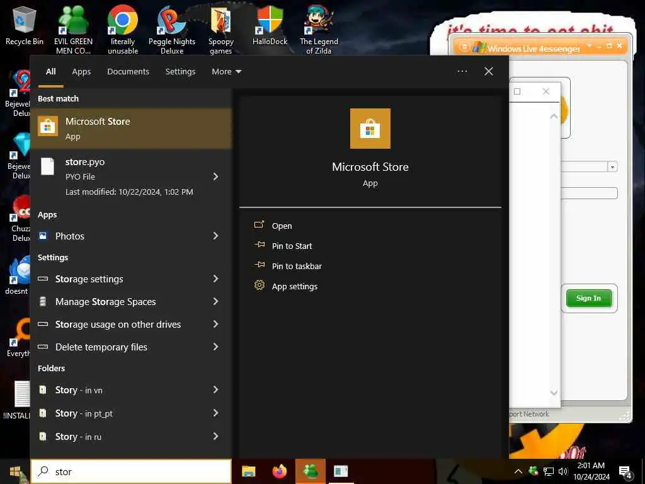Open the More filter dropdown
The height and width of the screenshot is (484, 645).
click(226, 72)
